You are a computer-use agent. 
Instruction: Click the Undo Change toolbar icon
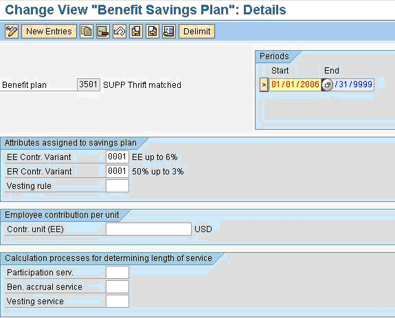(x=120, y=32)
